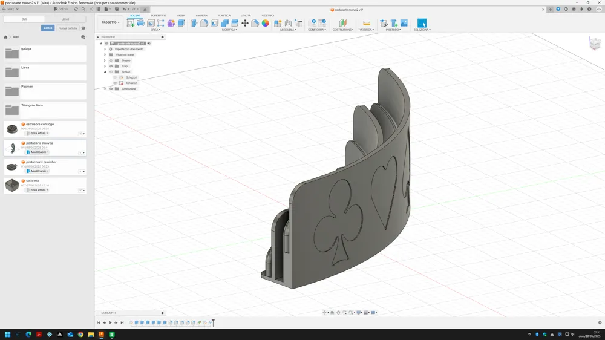Open the Appearance color wheel tool
The height and width of the screenshot is (340, 605).
[266, 23]
